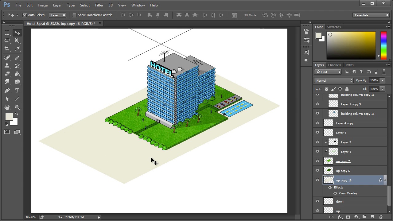393x221 pixels.
Task: Switch to the Swatches tab
Action: coord(334,27)
